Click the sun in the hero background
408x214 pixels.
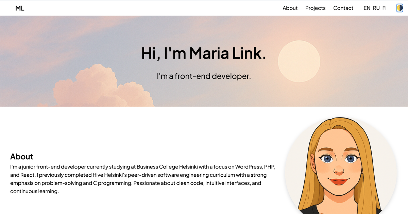[x=299, y=61]
